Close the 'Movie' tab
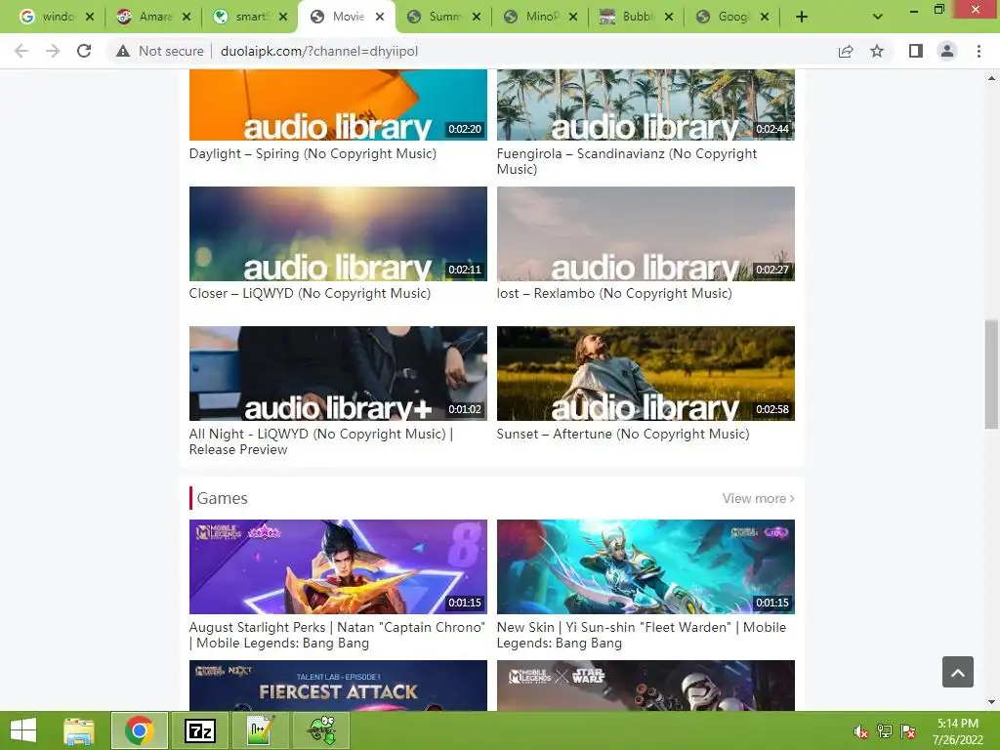 click(x=380, y=17)
